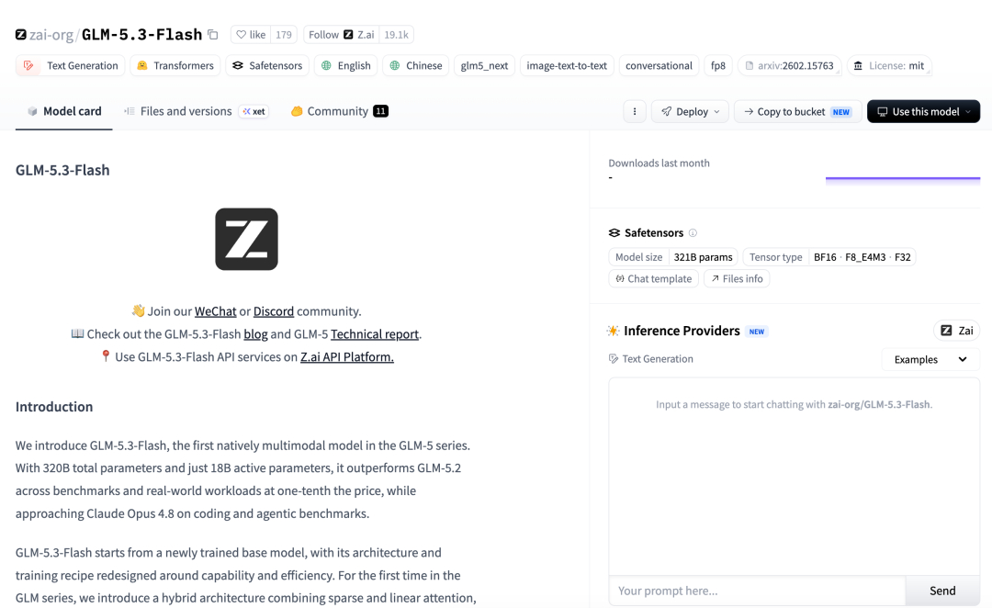The image size is (992, 608).
Task: Click the English language tag
Action: click(346, 66)
